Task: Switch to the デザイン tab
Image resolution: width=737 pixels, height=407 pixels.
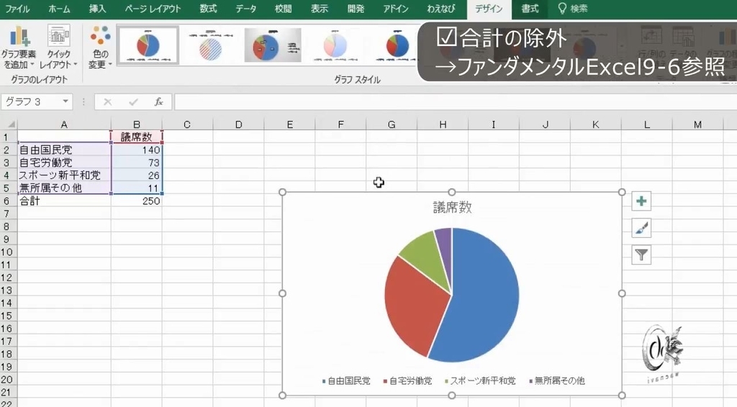Action: pos(489,9)
